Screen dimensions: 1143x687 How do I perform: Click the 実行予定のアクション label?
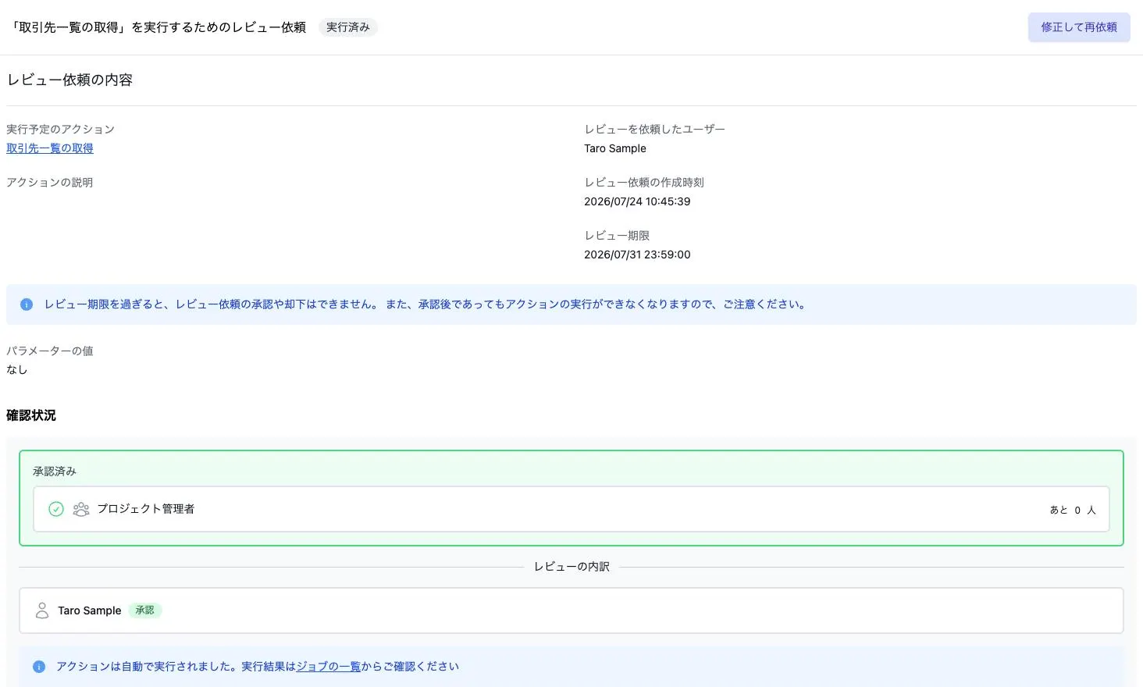click(61, 130)
